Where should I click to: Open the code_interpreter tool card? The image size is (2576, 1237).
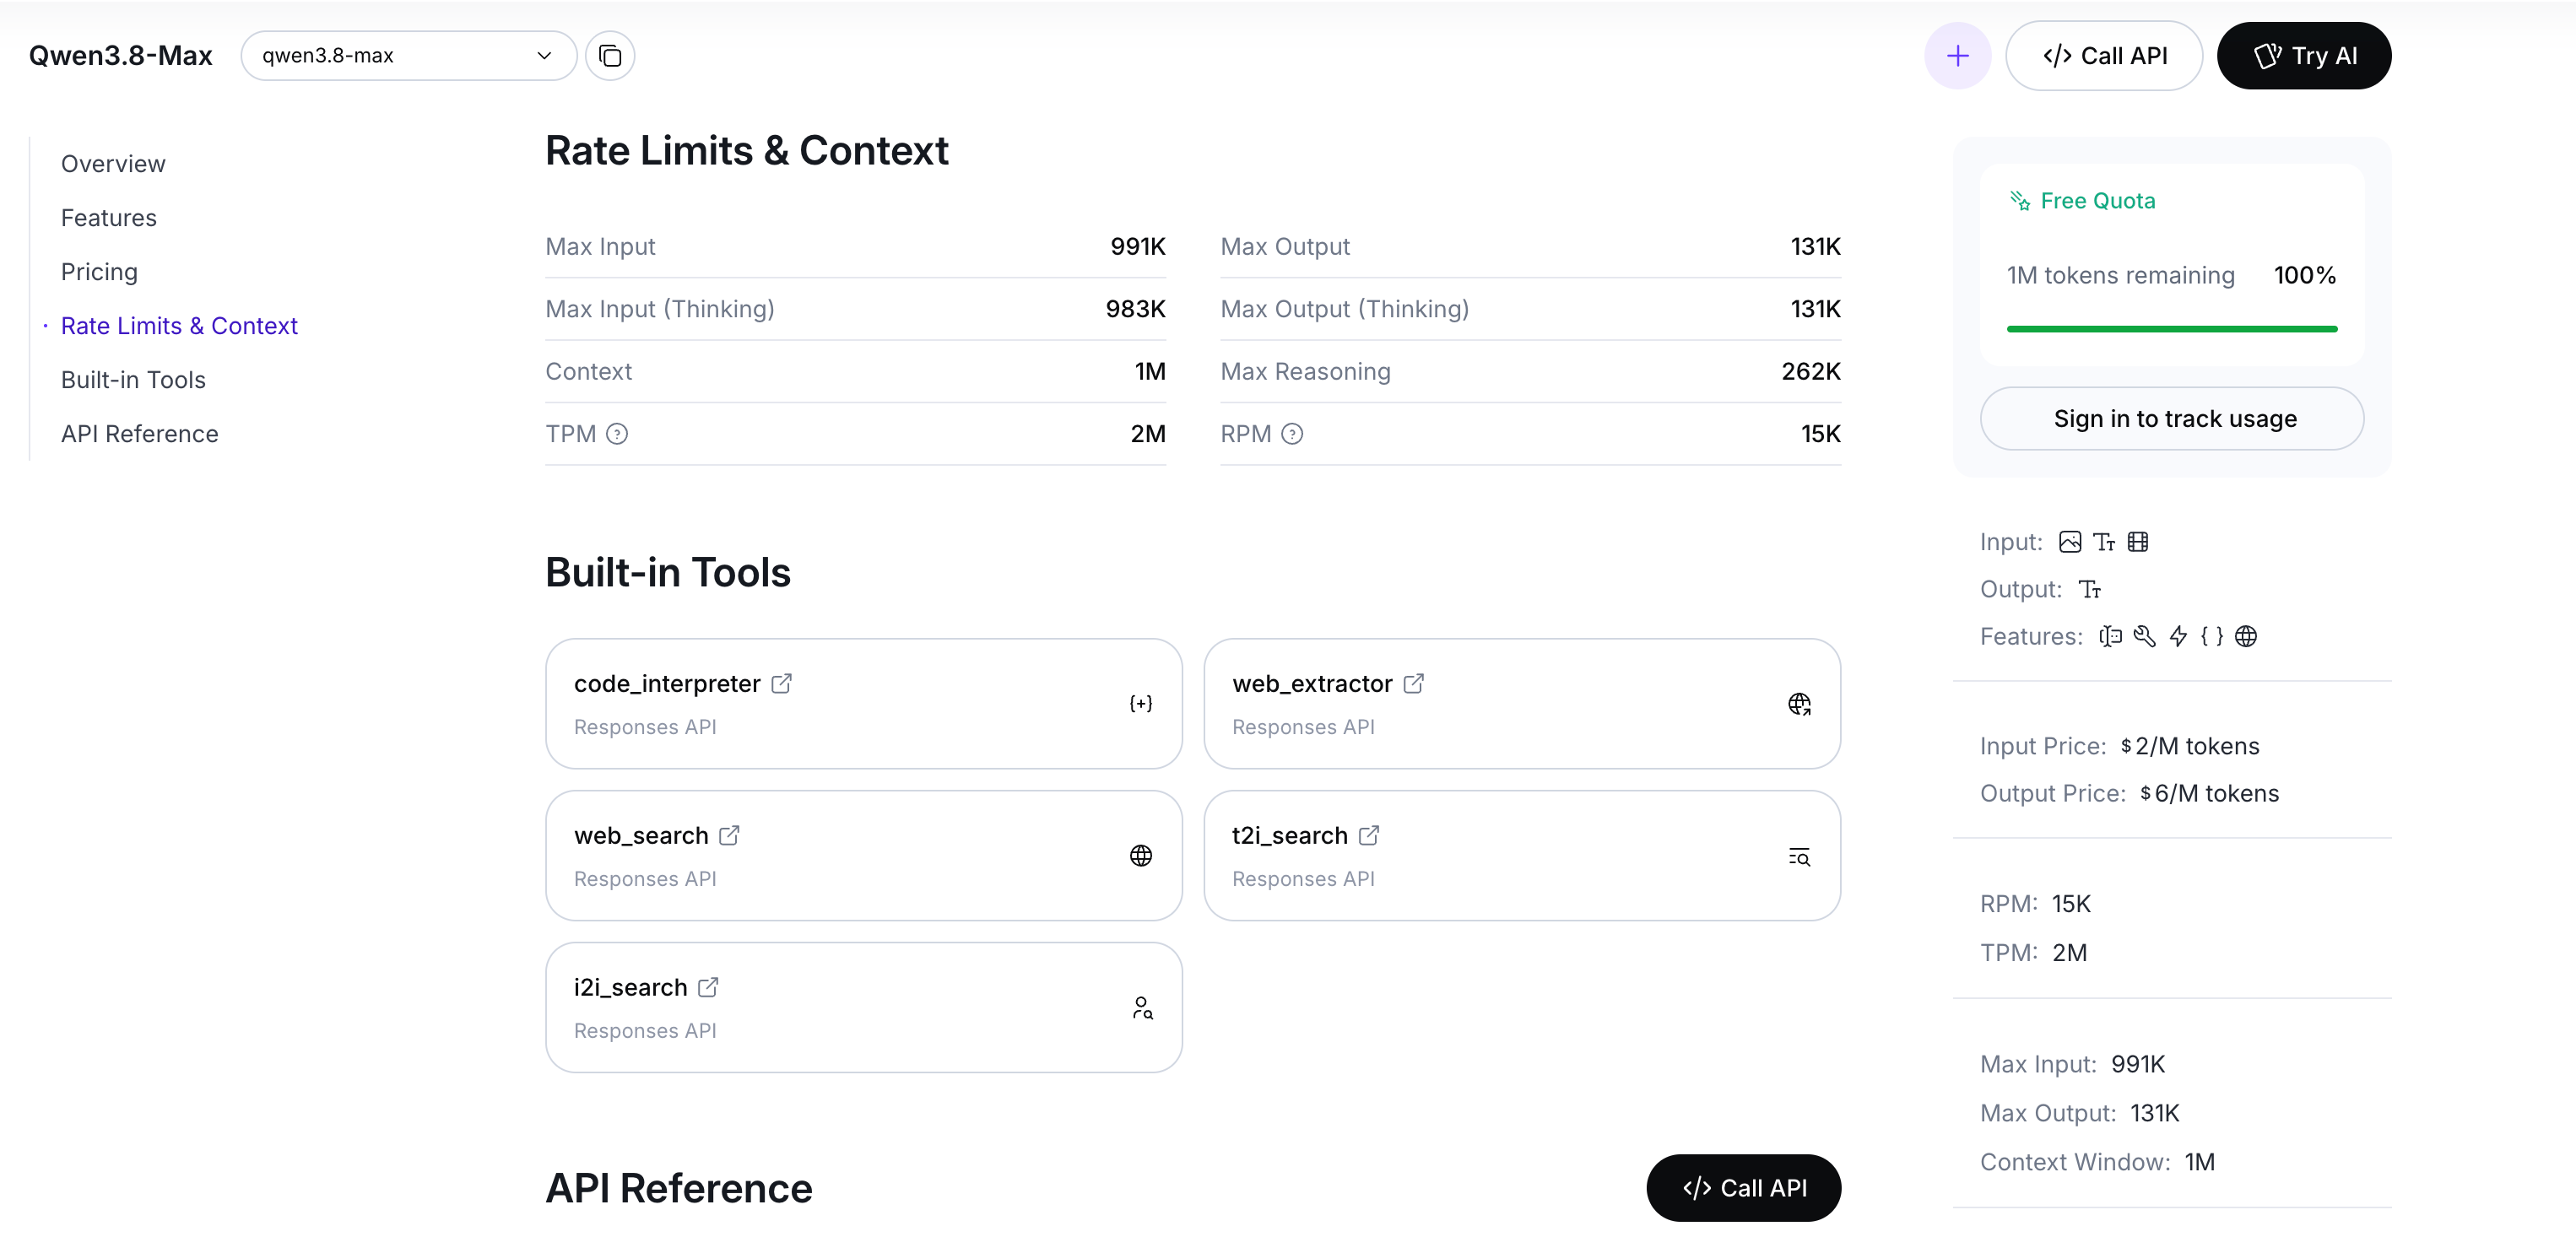pos(864,704)
